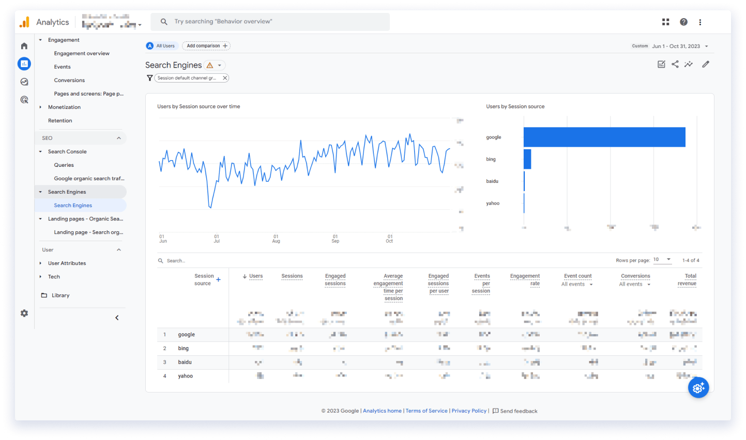Open the Privacy Policy link
The height and width of the screenshot is (440, 746).
point(469,411)
